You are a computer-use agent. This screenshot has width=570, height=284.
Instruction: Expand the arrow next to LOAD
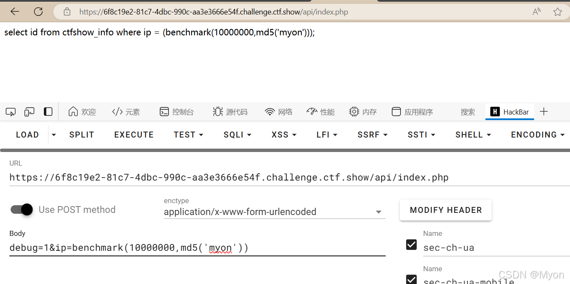coord(54,135)
